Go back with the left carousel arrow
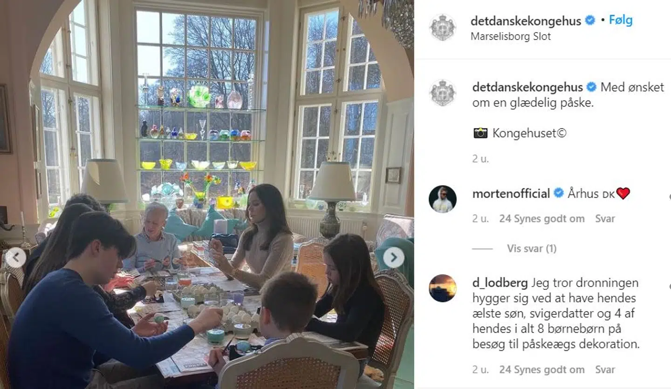 tap(15, 257)
